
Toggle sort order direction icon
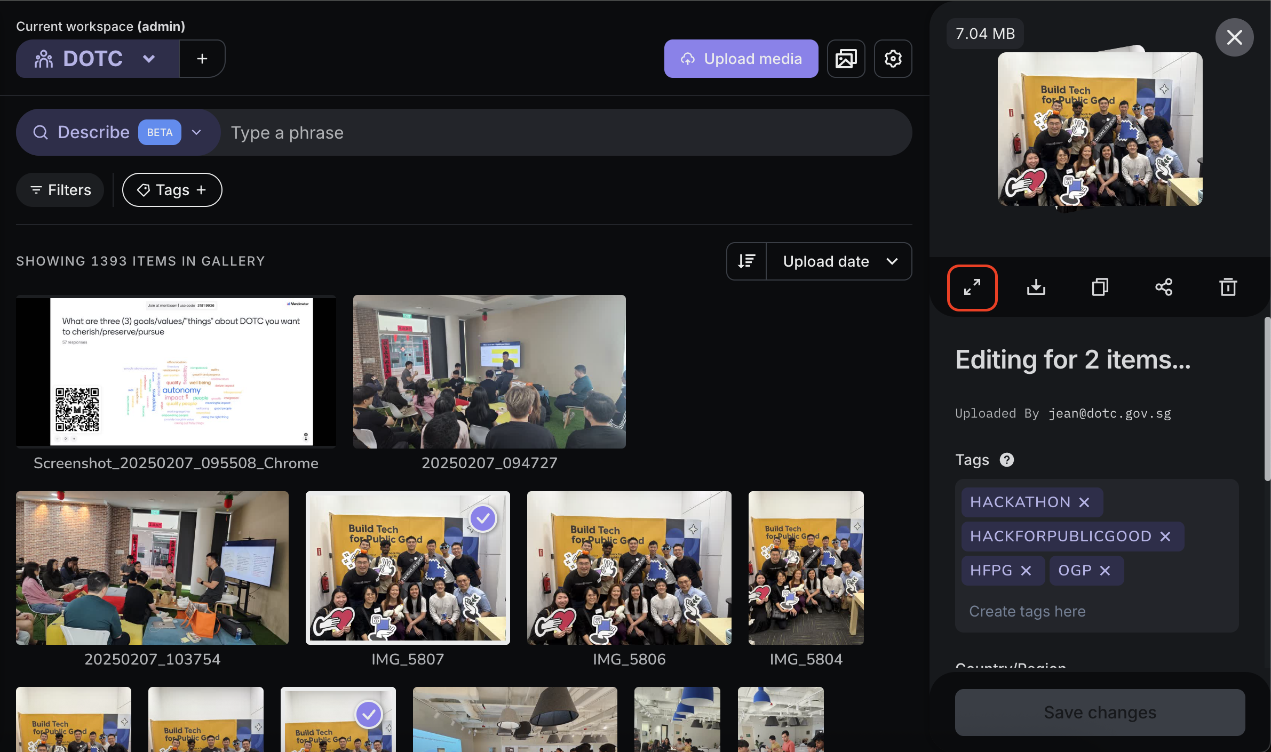click(746, 261)
